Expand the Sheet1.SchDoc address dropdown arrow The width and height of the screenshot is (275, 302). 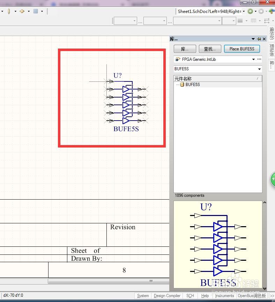[x=244, y=12]
